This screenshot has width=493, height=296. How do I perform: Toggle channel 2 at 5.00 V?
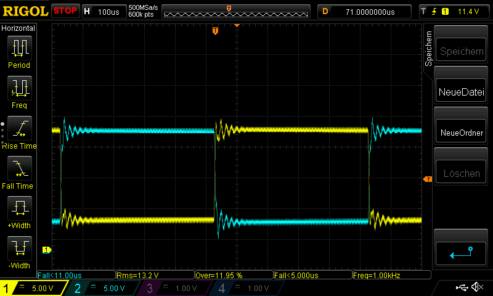(x=106, y=288)
